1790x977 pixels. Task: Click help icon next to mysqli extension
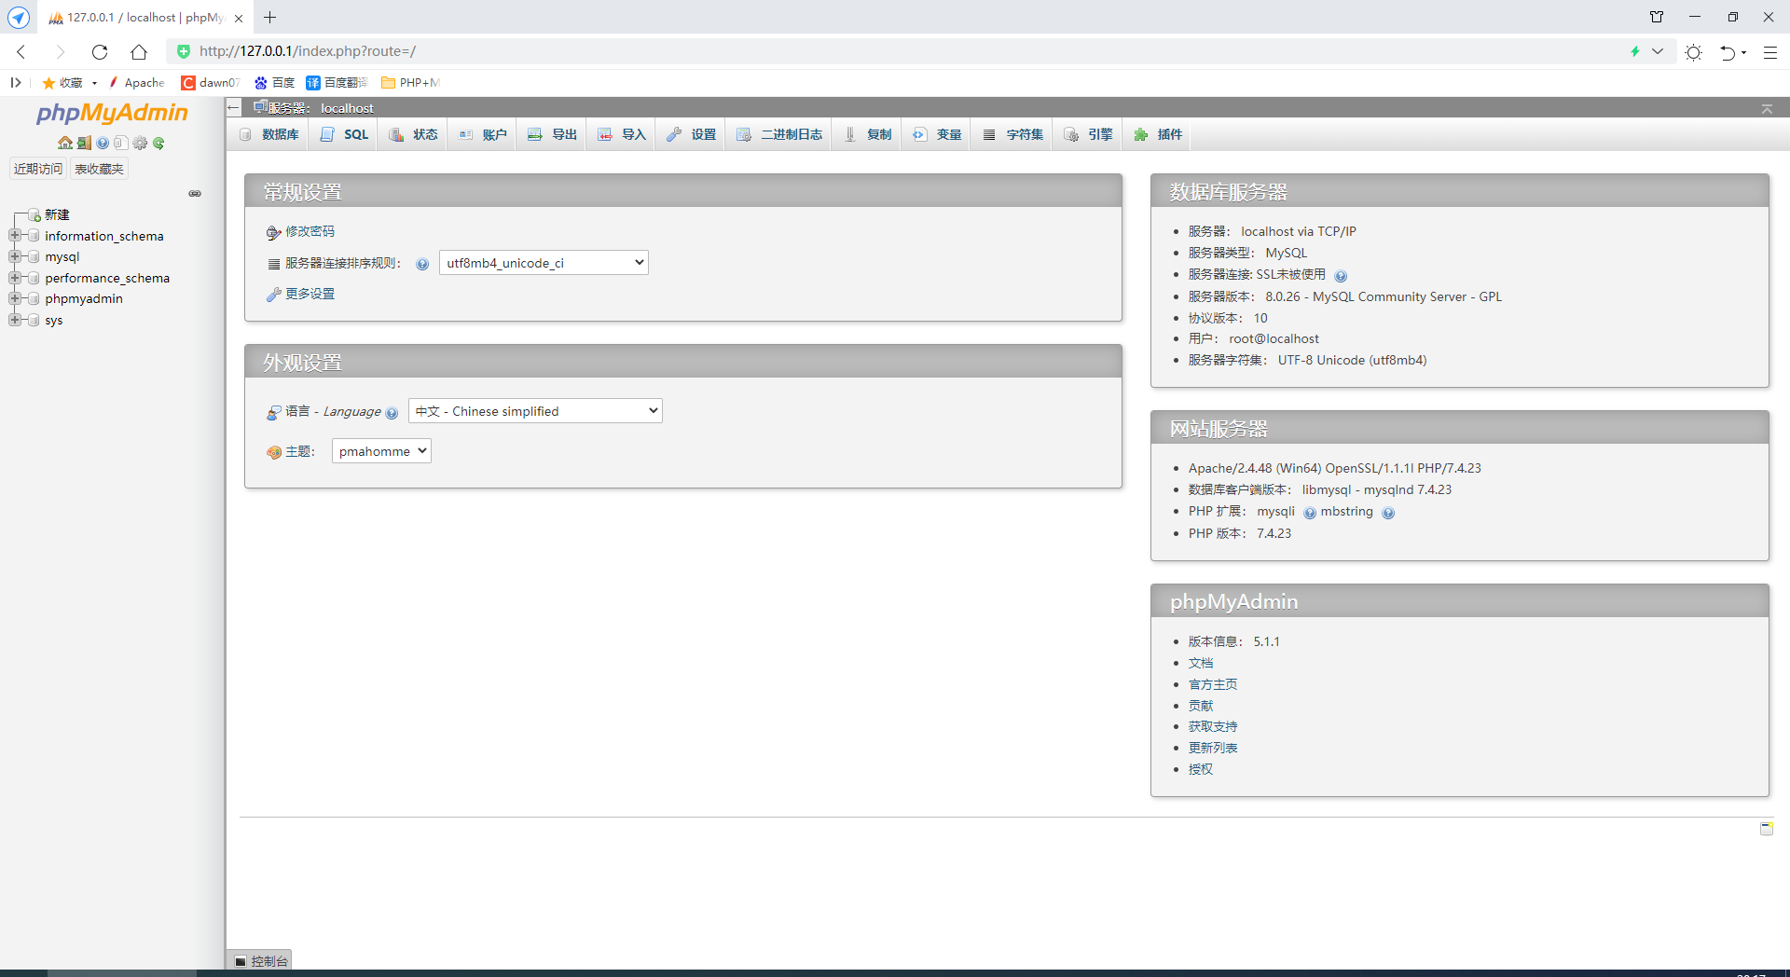pos(1310,513)
